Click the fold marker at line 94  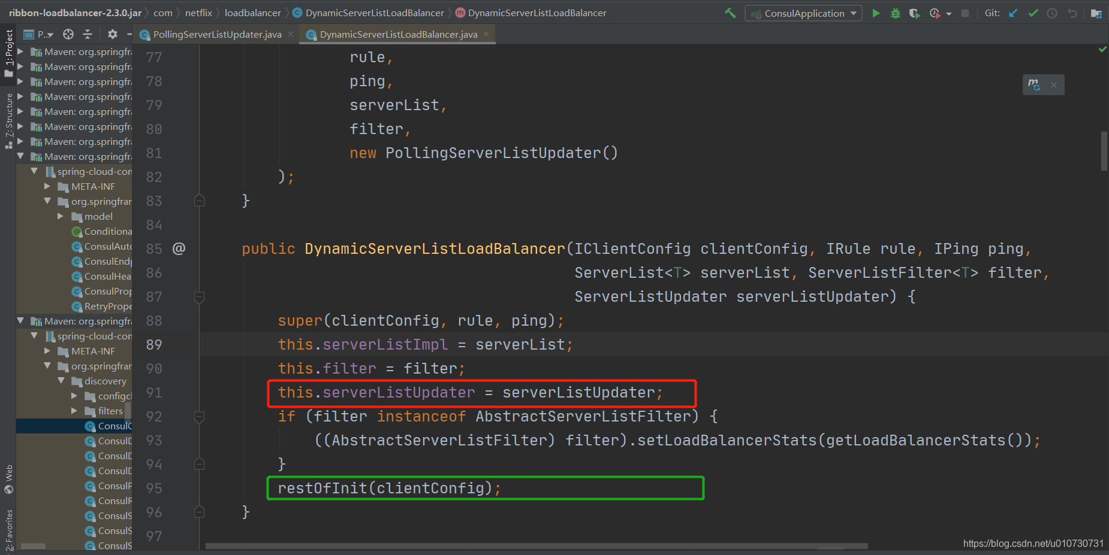pyautogui.click(x=200, y=464)
